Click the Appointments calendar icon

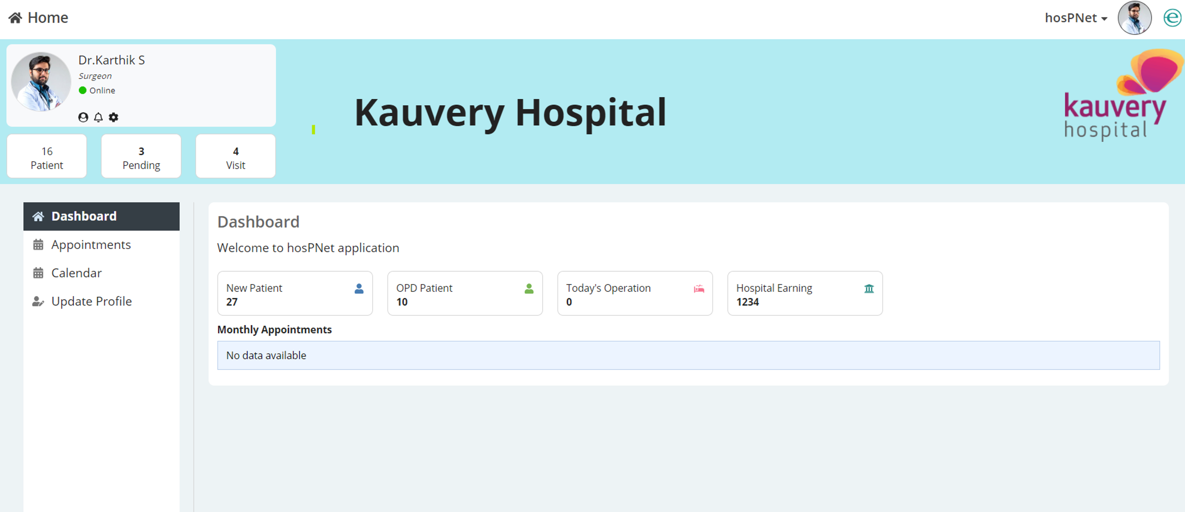(x=38, y=245)
